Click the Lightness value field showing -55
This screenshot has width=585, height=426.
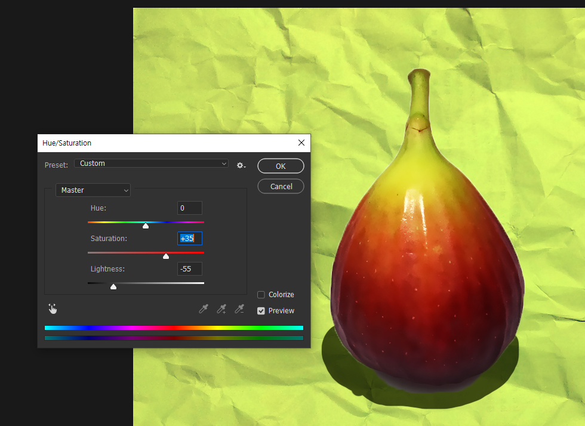point(190,269)
